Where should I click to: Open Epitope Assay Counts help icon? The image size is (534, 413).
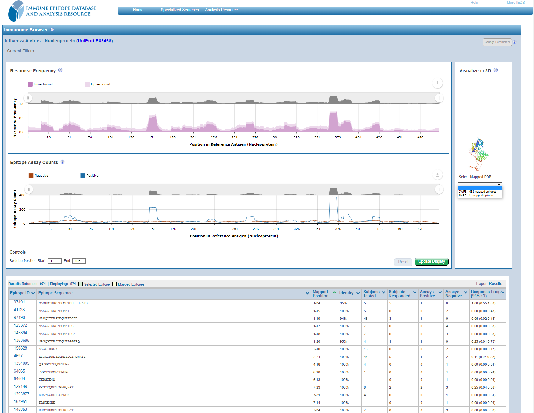pos(63,162)
